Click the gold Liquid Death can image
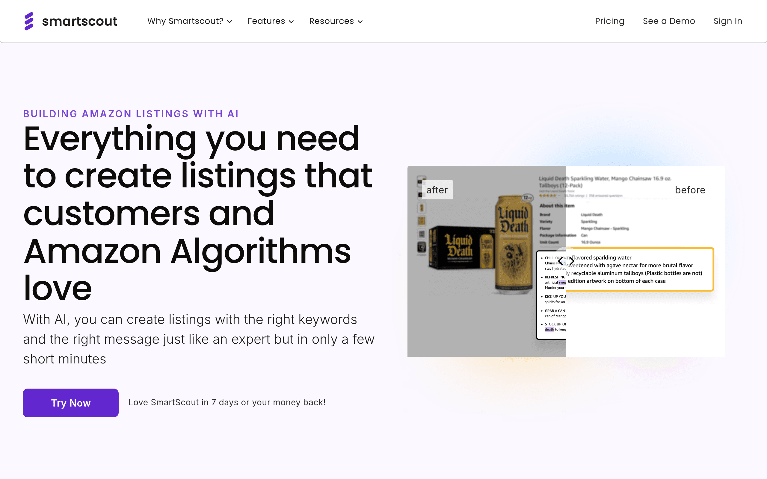Image resolution: width=767 pixels, height=479 pixels. 514,244
